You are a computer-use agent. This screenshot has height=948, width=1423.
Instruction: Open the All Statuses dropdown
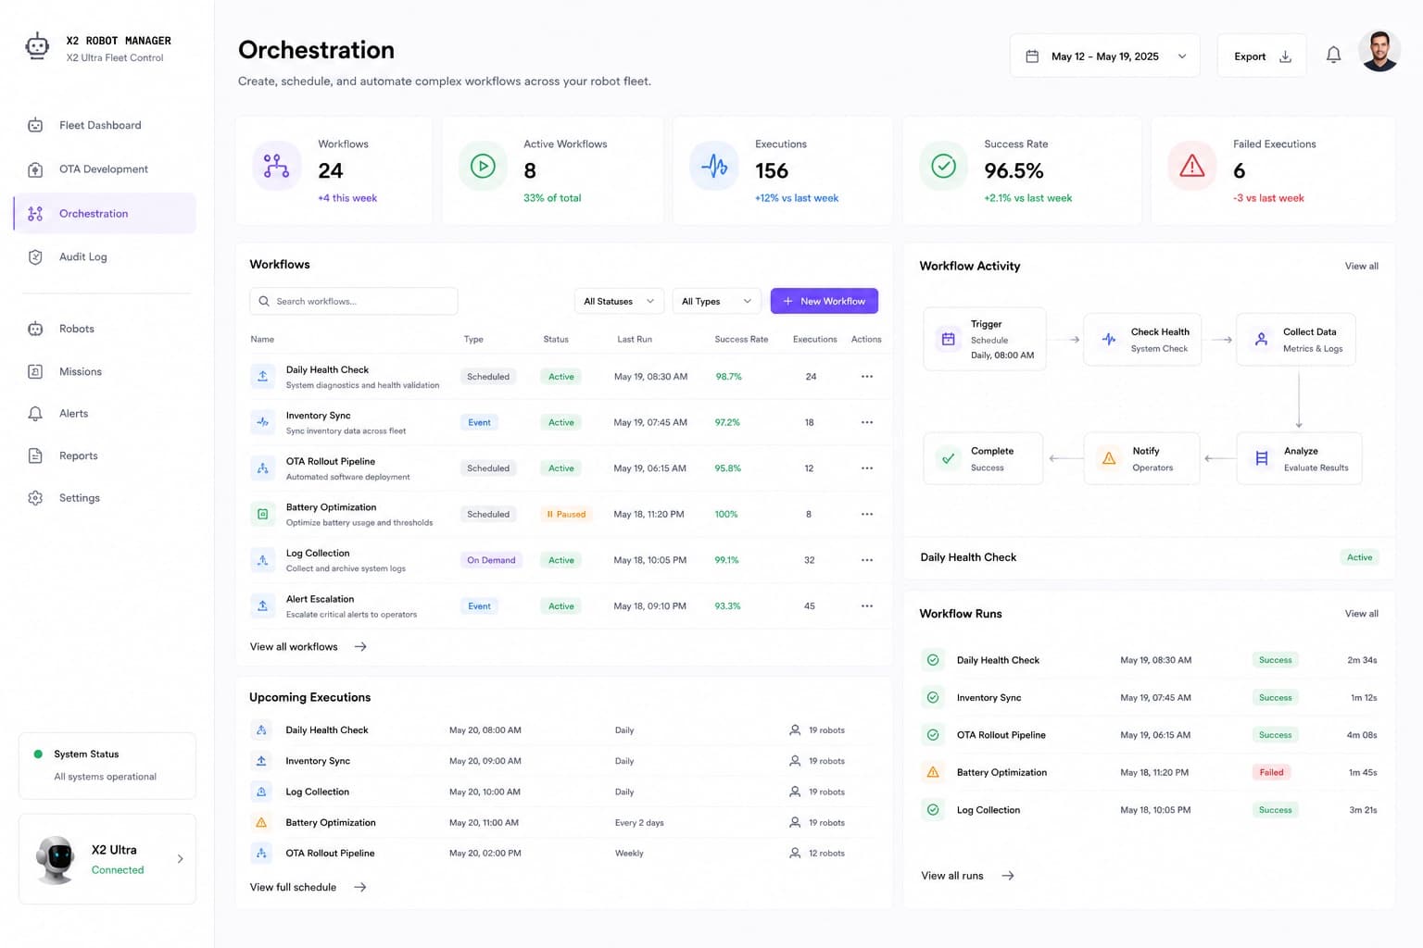tap(619, 301)
